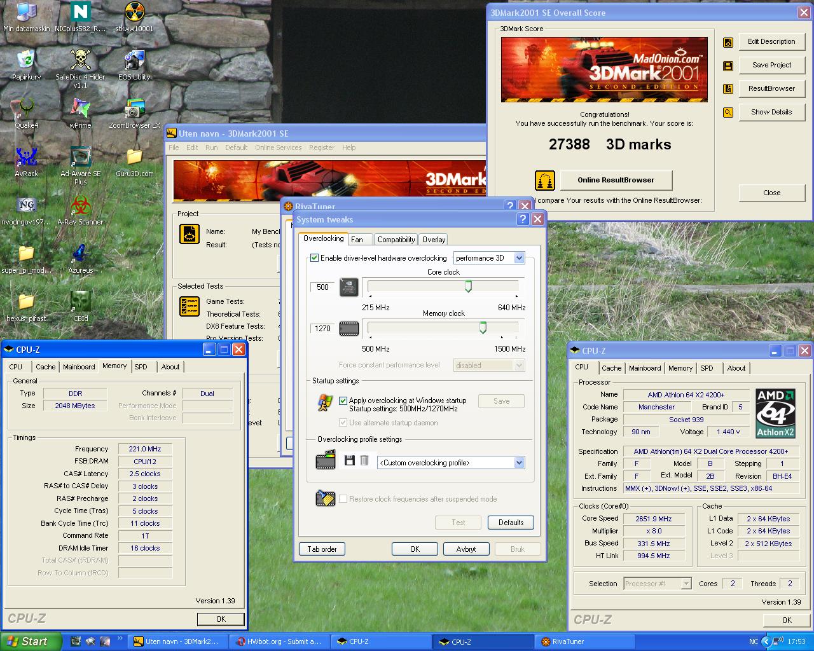814x651 pixels.
Task: Click Save Project floppy icon in 3DMark
Action: tap(728, 65)
